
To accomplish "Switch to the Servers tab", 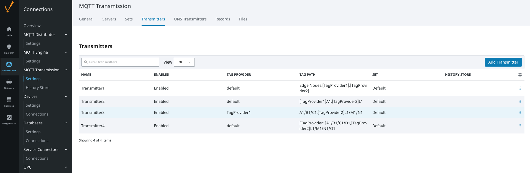I will pos(109,19).
